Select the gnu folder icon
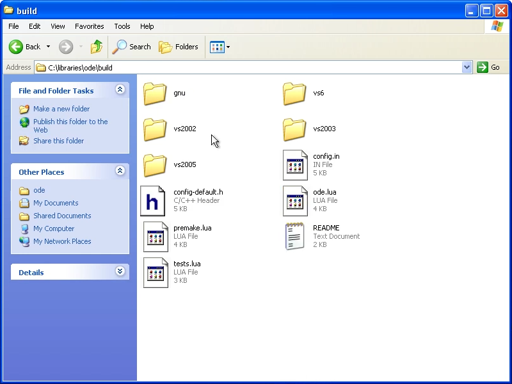This screenshot has height=384, width=512. (156, 93)
